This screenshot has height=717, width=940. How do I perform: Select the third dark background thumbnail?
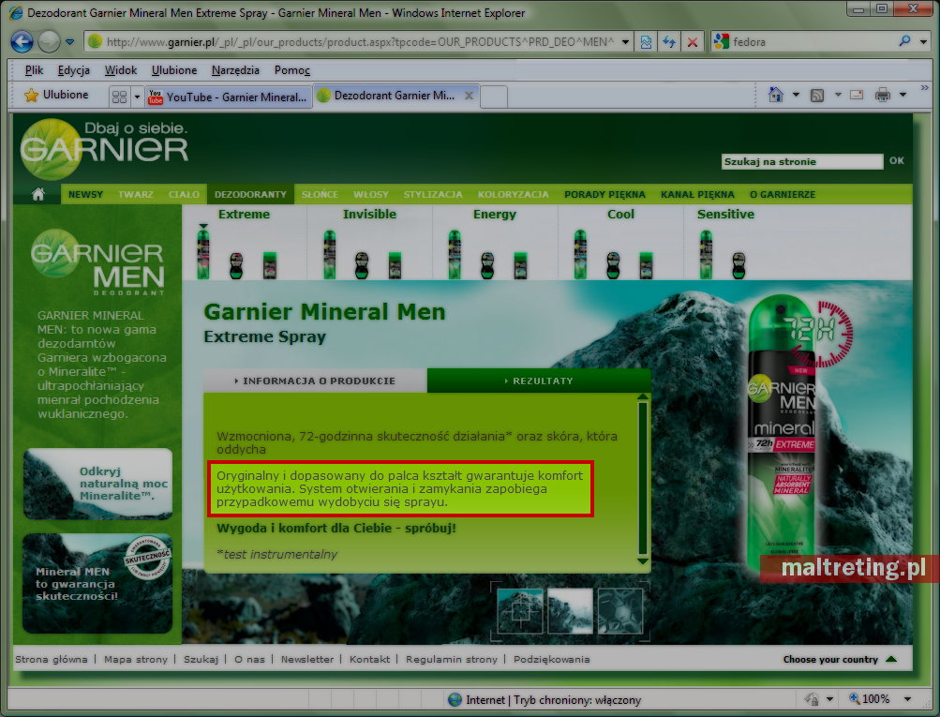point(620,610)
